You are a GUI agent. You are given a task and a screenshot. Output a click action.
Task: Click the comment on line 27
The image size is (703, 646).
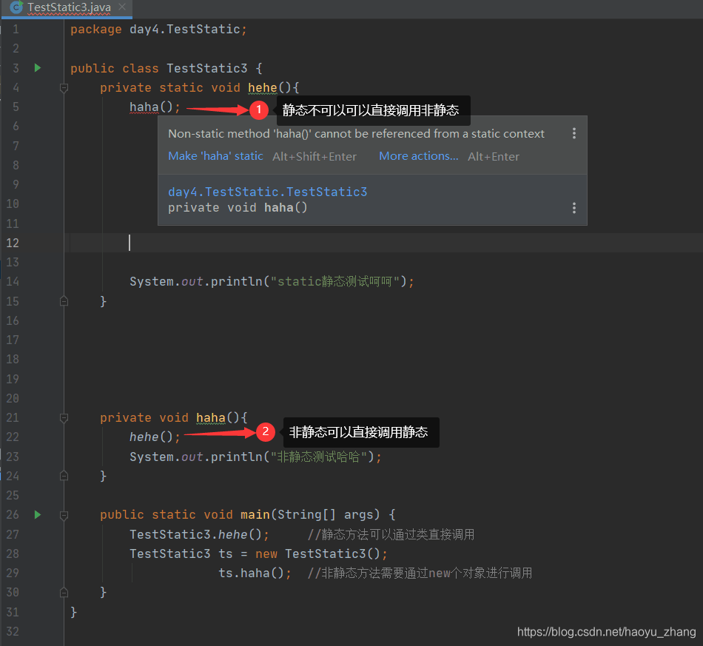coord(391,534)
